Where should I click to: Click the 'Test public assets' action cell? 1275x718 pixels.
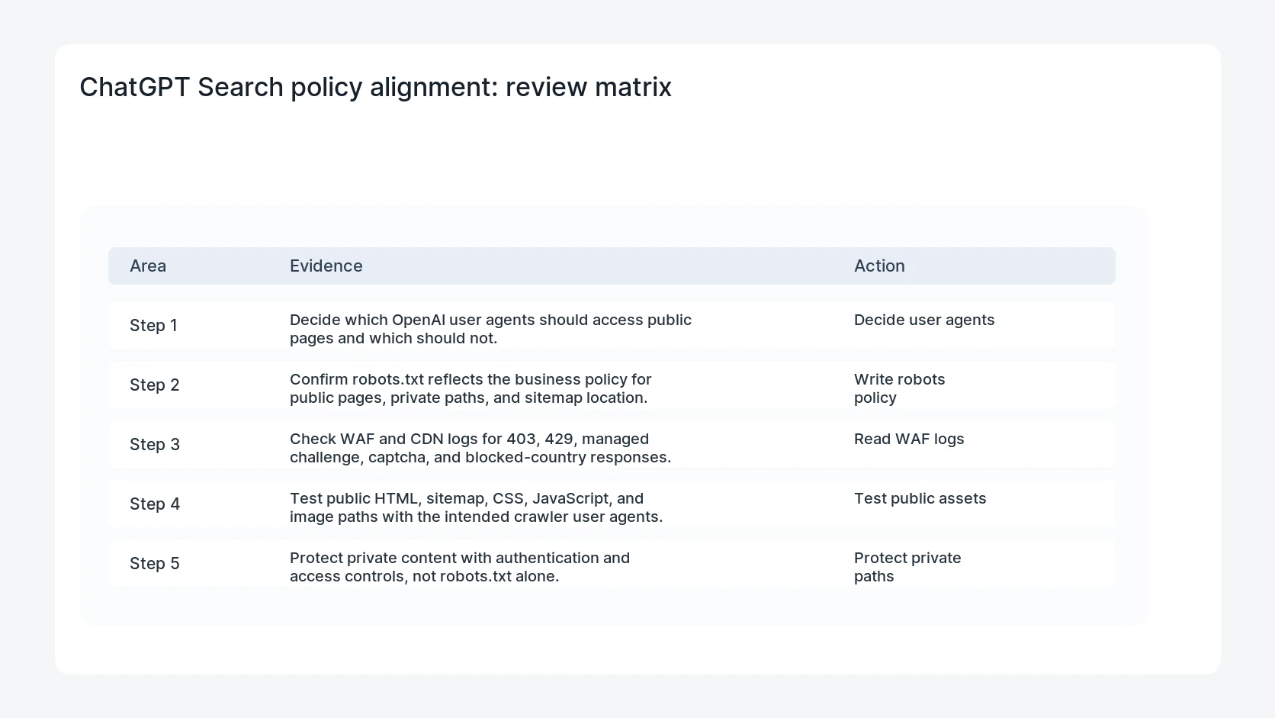(920, 498)
